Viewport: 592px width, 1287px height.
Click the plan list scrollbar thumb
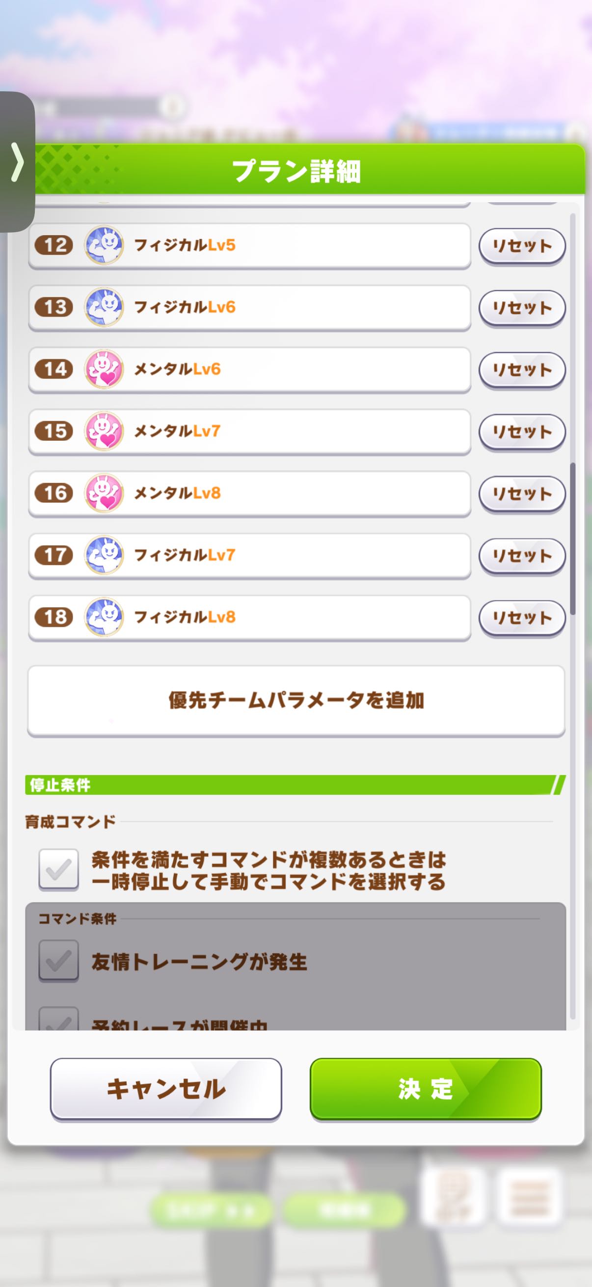[x=572, y=538]
